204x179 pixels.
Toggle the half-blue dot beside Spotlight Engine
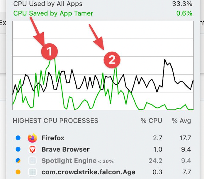click(x=18, y=161)
